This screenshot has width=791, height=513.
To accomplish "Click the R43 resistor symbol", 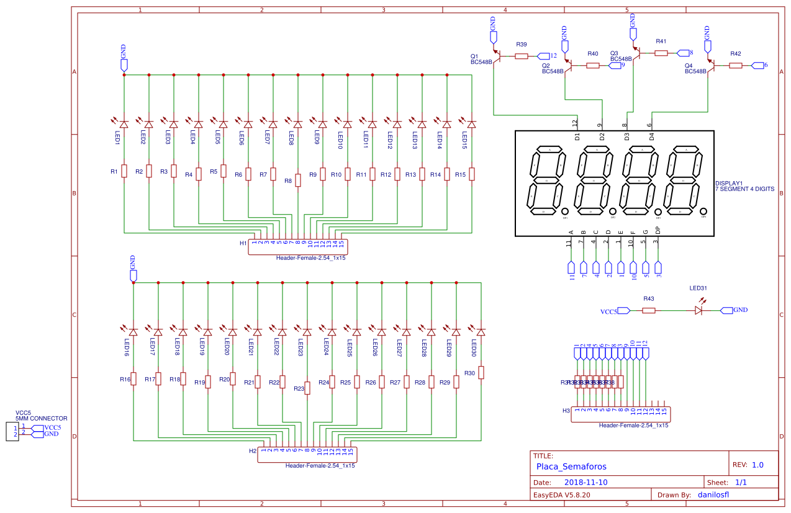I will [649, 310].
